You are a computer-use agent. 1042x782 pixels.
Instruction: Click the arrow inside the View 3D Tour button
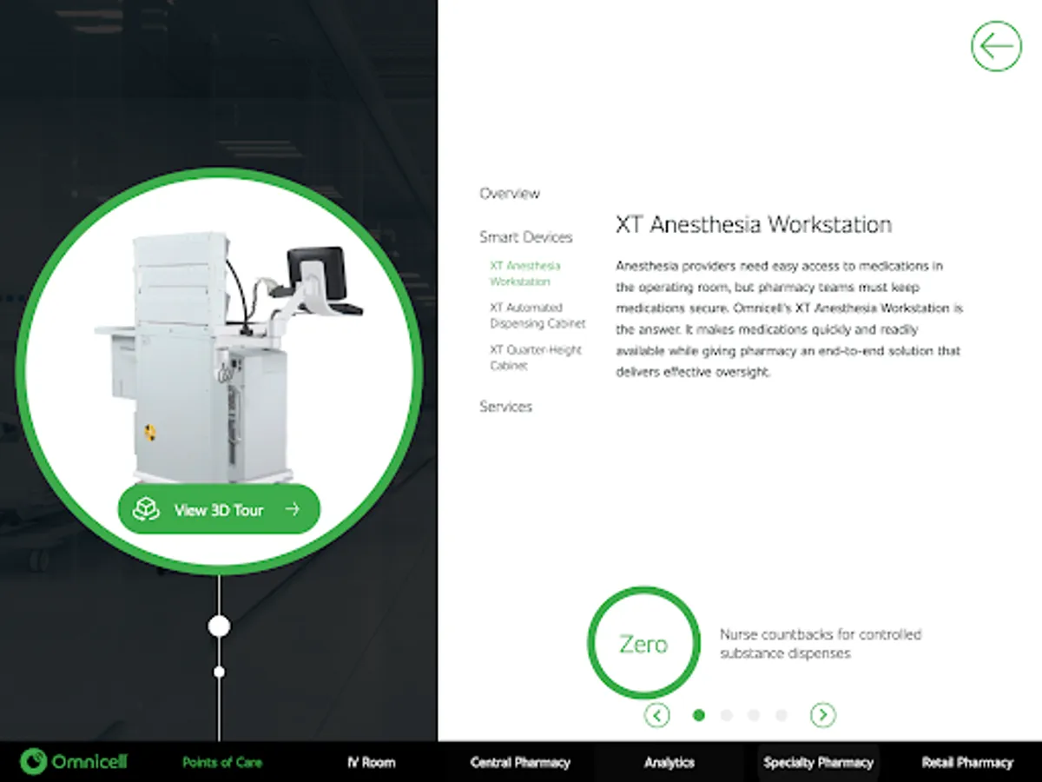coord(293,510)
